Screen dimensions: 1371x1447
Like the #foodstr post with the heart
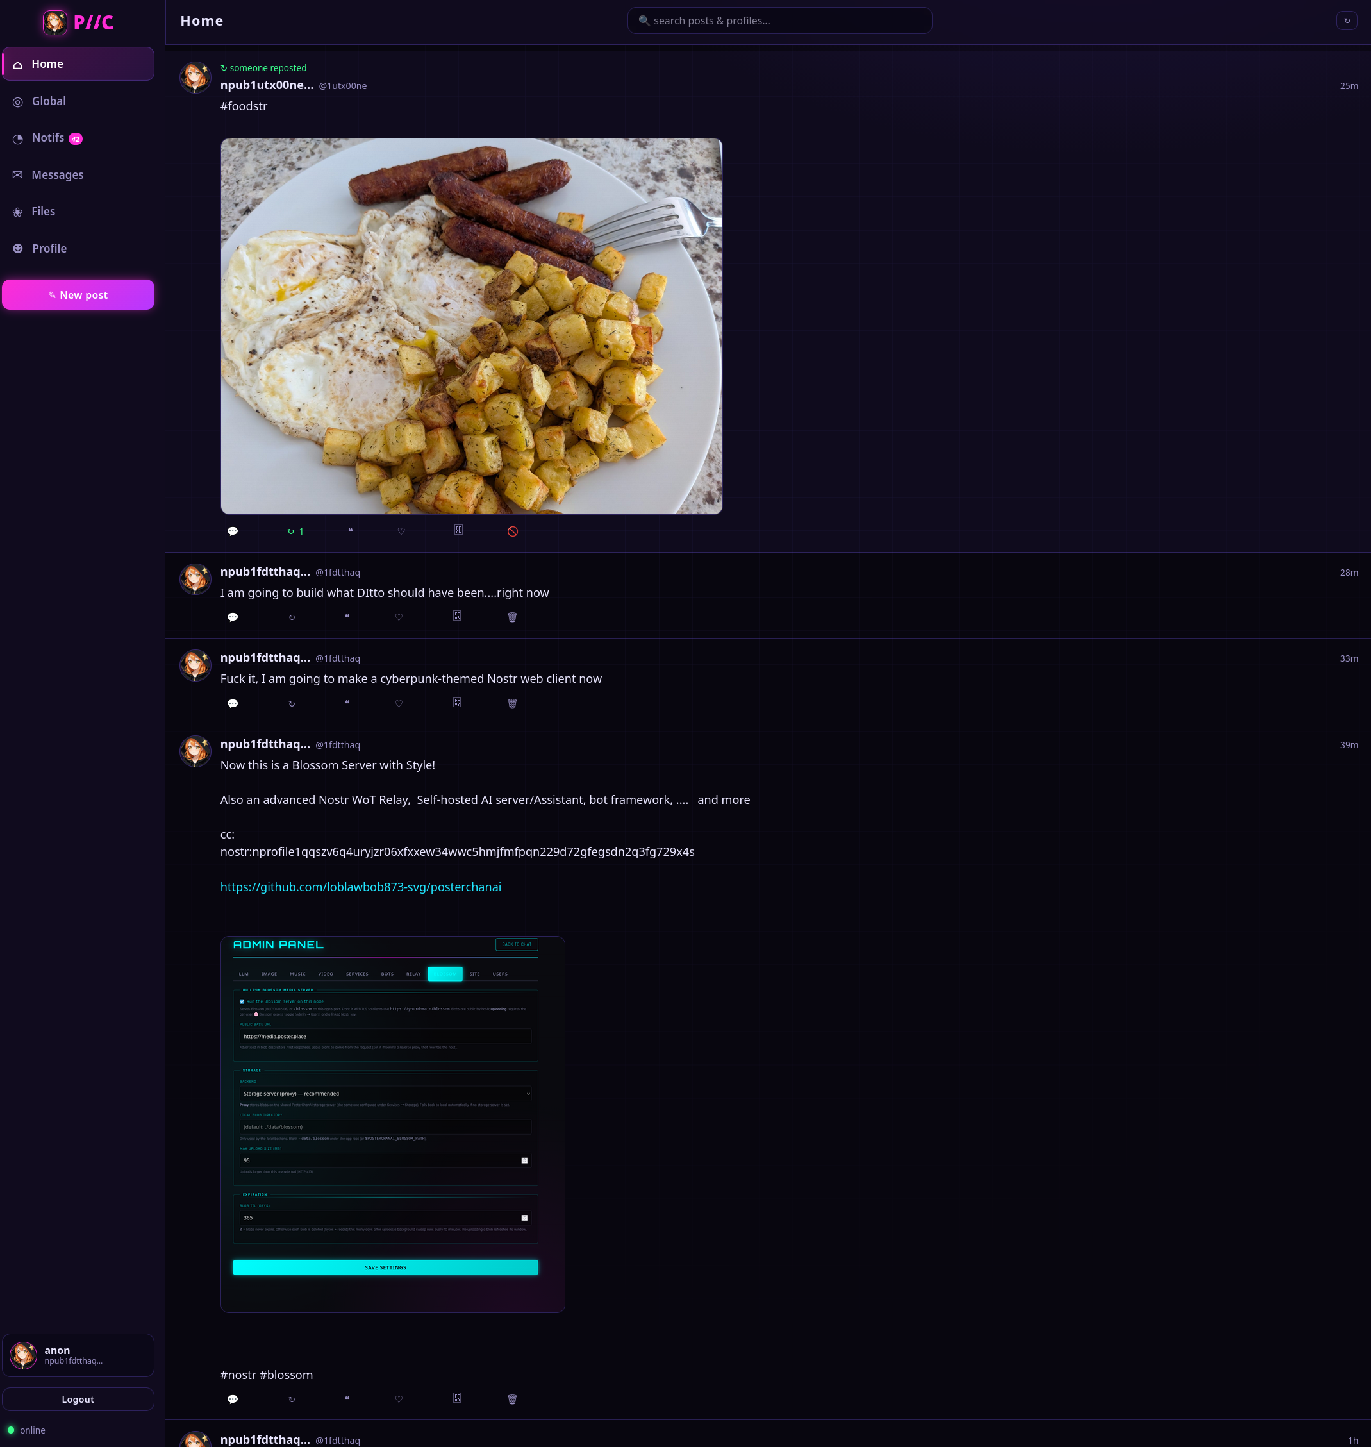pyautogui.click(x=401, y=531)
